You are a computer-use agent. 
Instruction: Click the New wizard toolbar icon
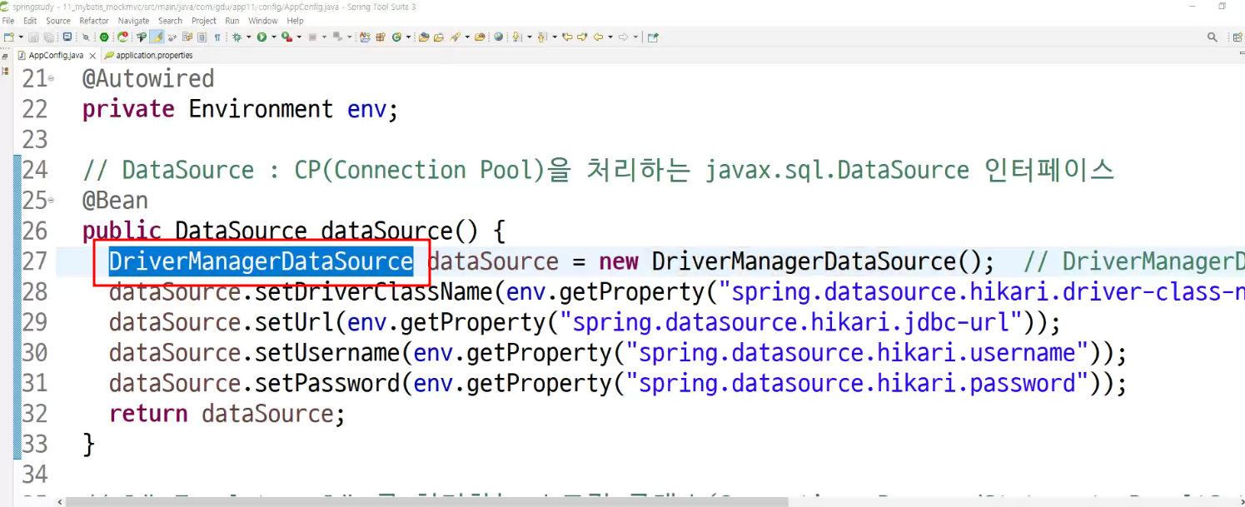point(9,37)
